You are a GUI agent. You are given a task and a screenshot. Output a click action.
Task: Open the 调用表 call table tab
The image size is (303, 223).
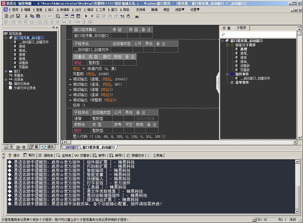pyautogui.click(x=46, y=155)
